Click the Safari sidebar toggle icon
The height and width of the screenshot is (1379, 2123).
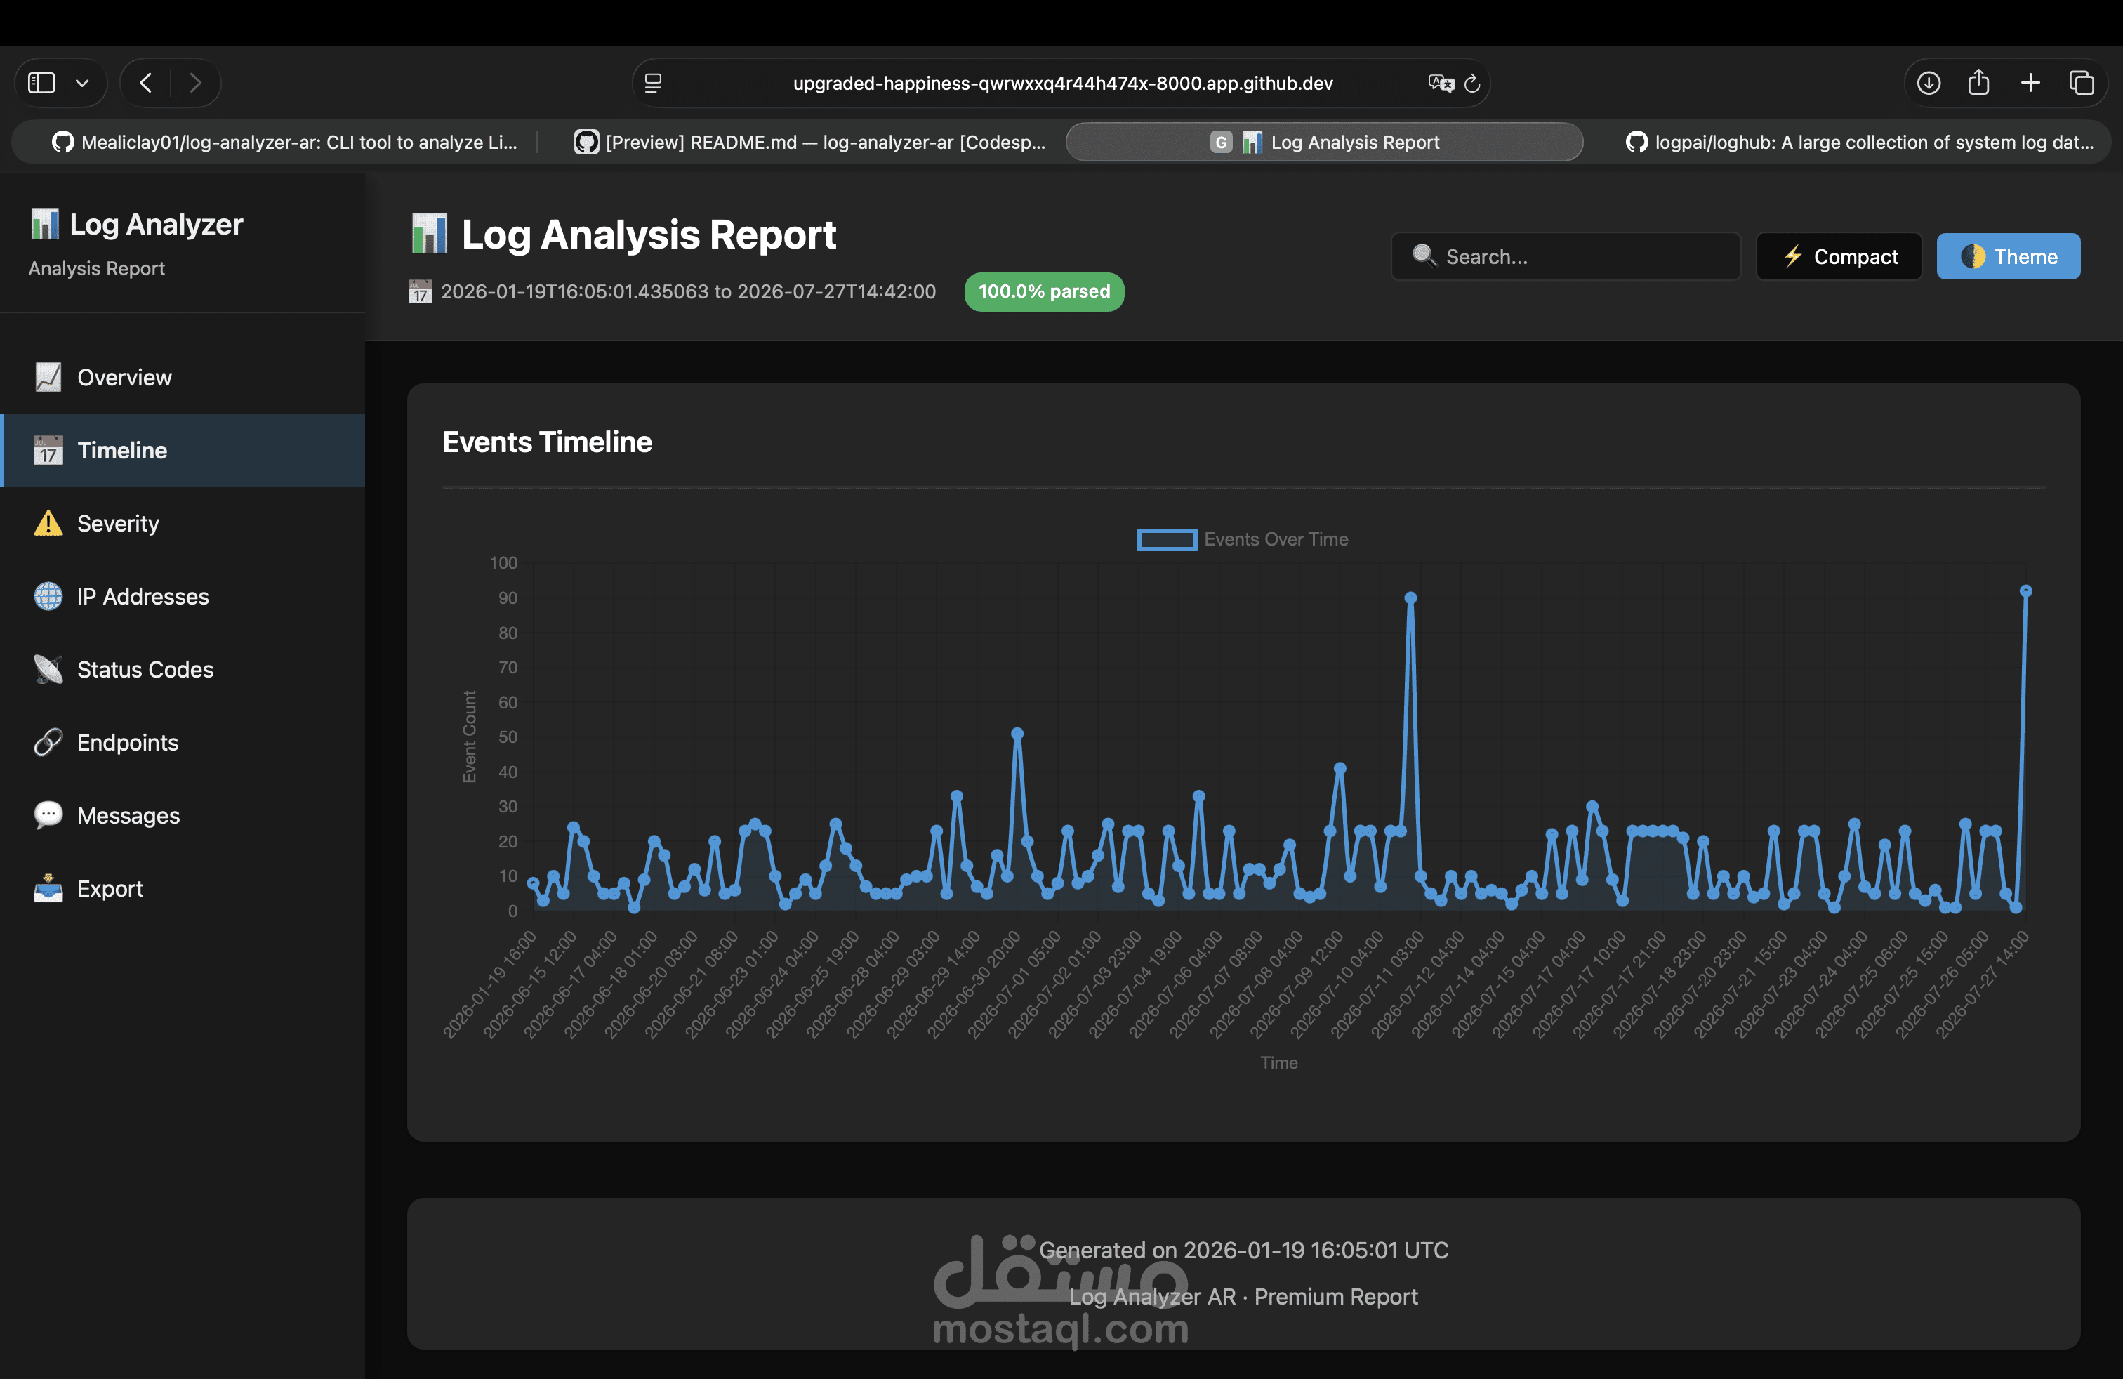[42, 83]
